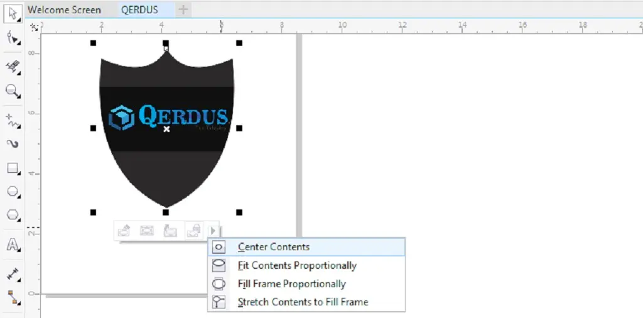Viewport: 643px width, 318px height.
Task: Click the Extract Contents icon
Action: pos(170,231)
